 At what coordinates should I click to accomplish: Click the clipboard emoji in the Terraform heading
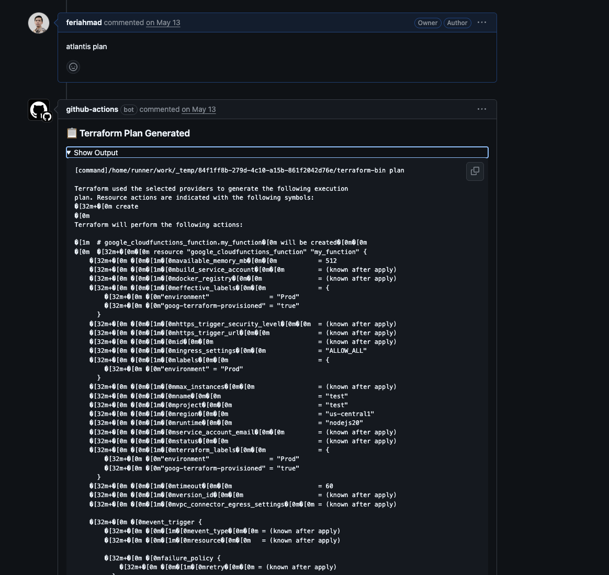(72, 133)
